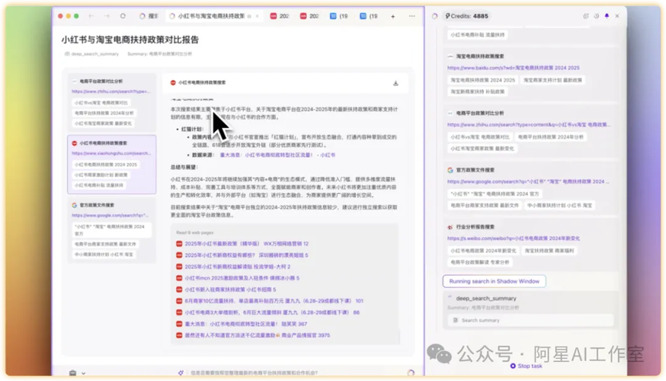Image resolution: width=666 pixels, height=381 pixels.
Task: Click the red icon in left 小红书电商扶持政策搜索 card
Action: pyautogui.click(x=74, y=143)
